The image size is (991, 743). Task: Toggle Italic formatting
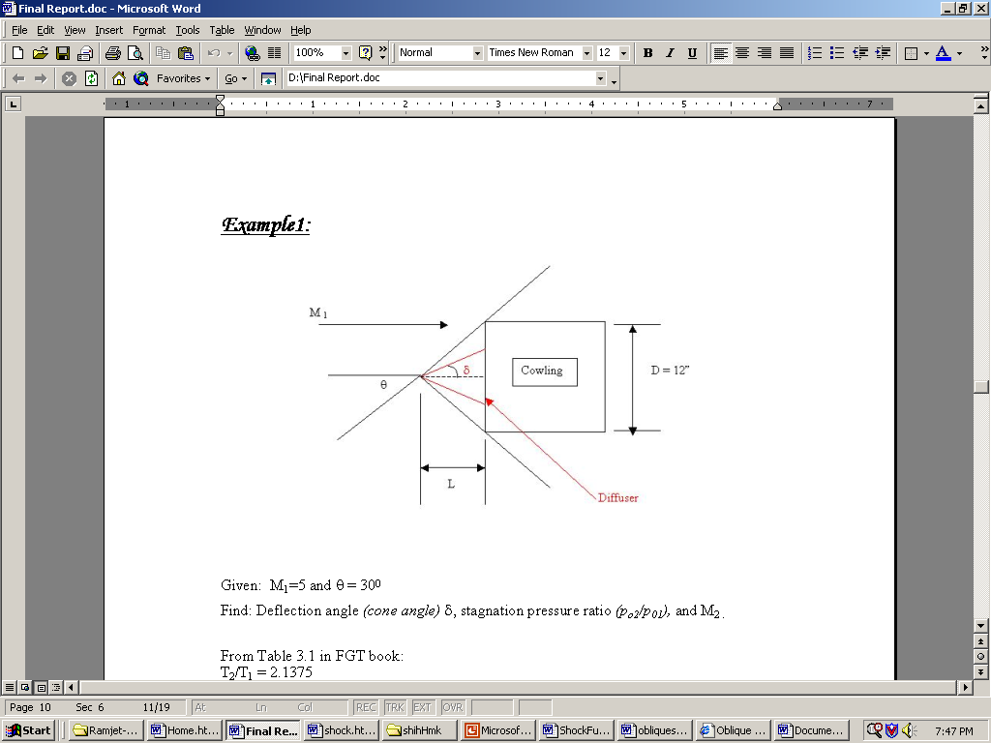coord(670,53)
